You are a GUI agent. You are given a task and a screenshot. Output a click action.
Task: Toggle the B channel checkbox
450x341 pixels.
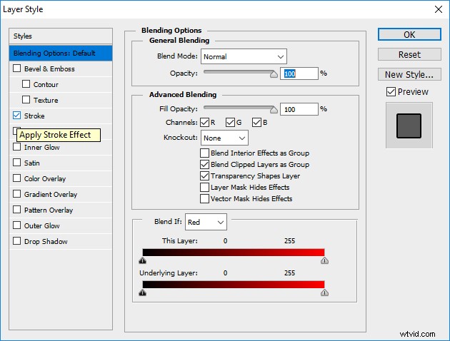(x=256, y=123)
